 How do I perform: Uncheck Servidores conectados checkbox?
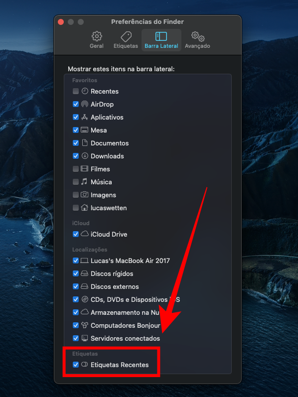click(76, 338)
